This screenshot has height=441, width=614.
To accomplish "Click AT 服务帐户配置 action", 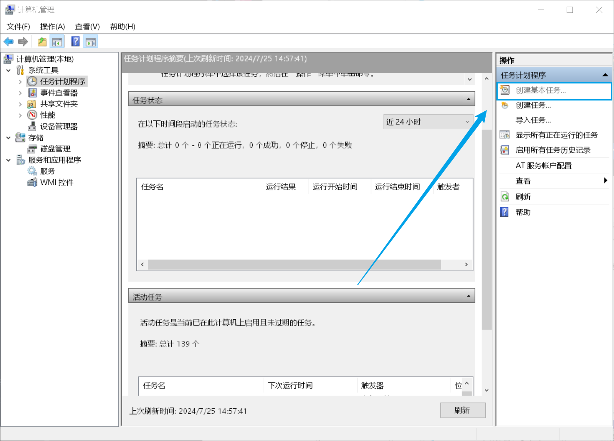I will tap(544, 165).
